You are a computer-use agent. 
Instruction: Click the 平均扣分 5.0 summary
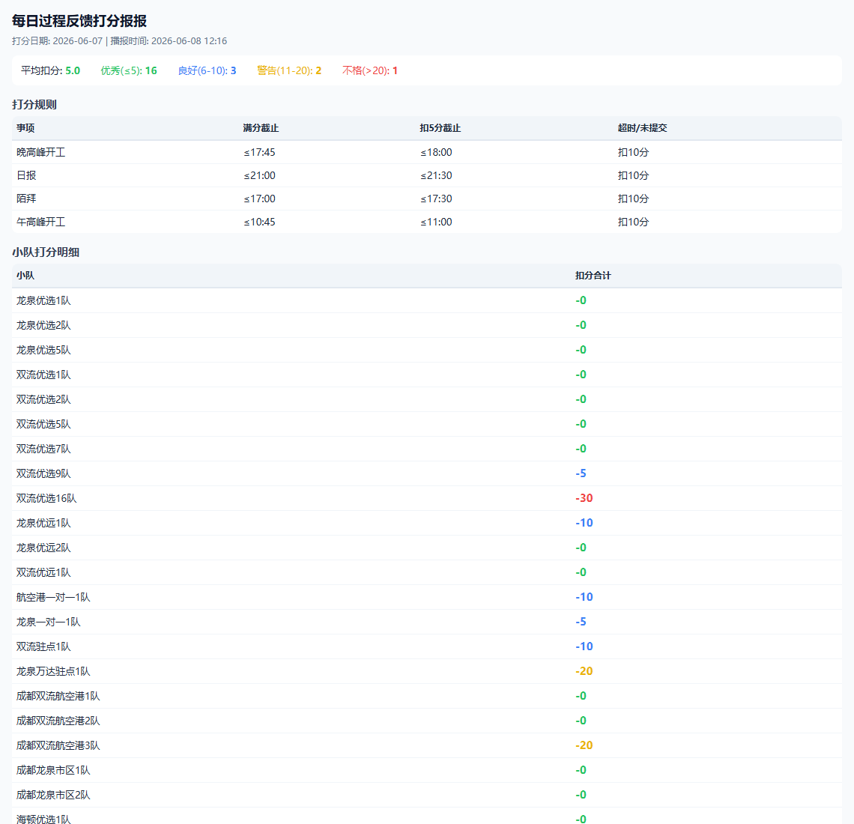[51, 71]
